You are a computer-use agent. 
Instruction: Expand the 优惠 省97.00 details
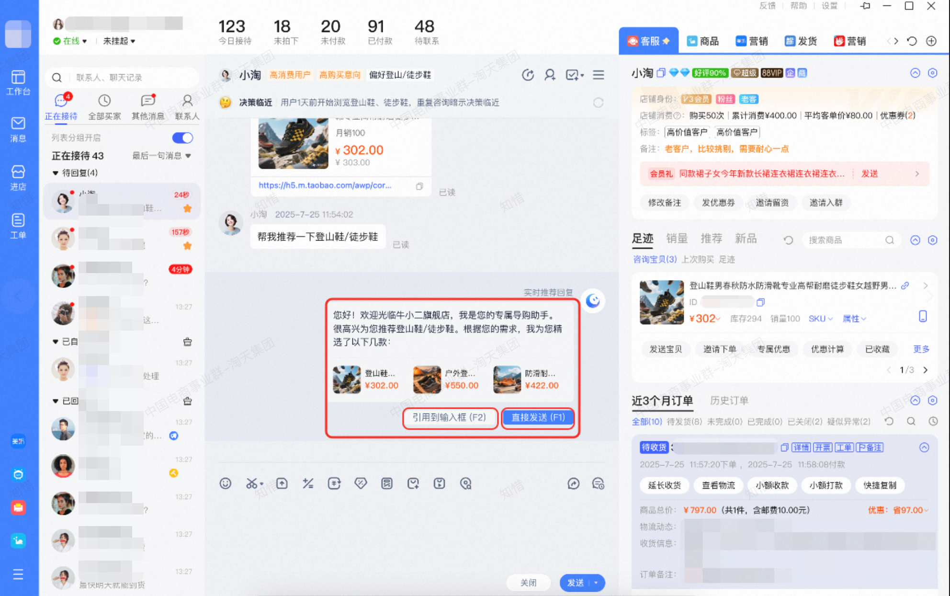[x=898, y=510]
